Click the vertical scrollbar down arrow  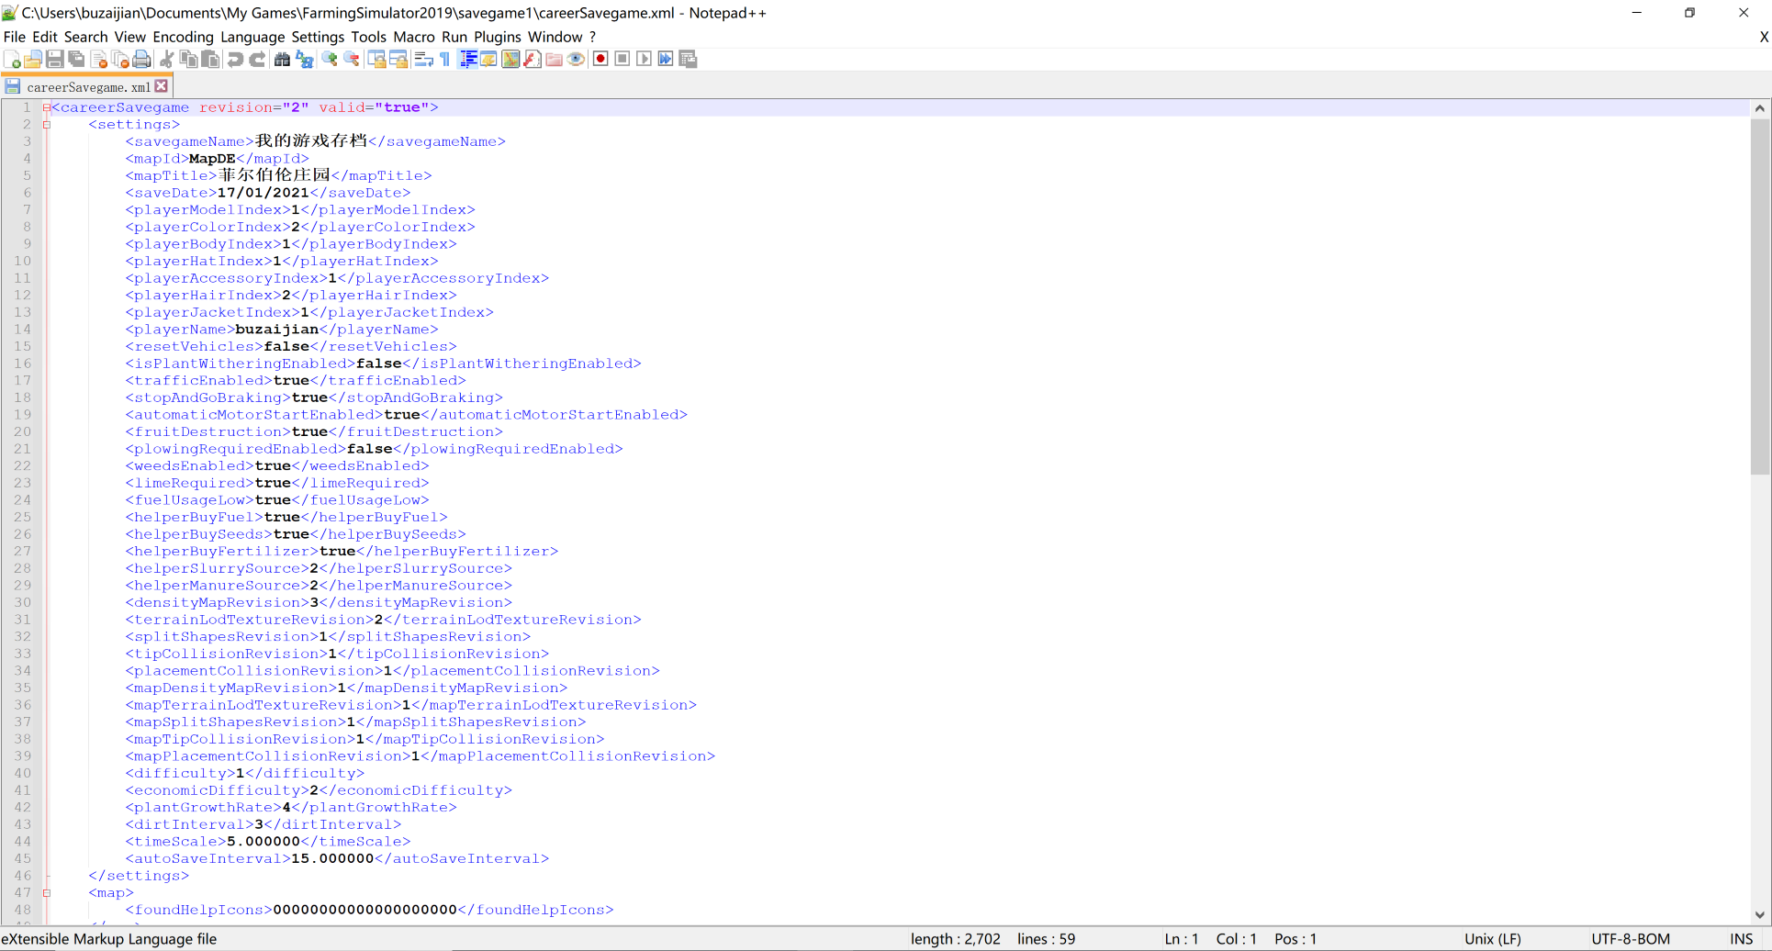pyautogui.click(x=1760, y=915)
